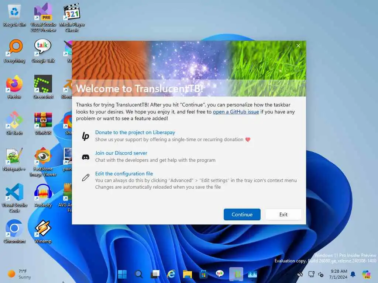
Task: Click the Continue button
Action: (242, 214)
